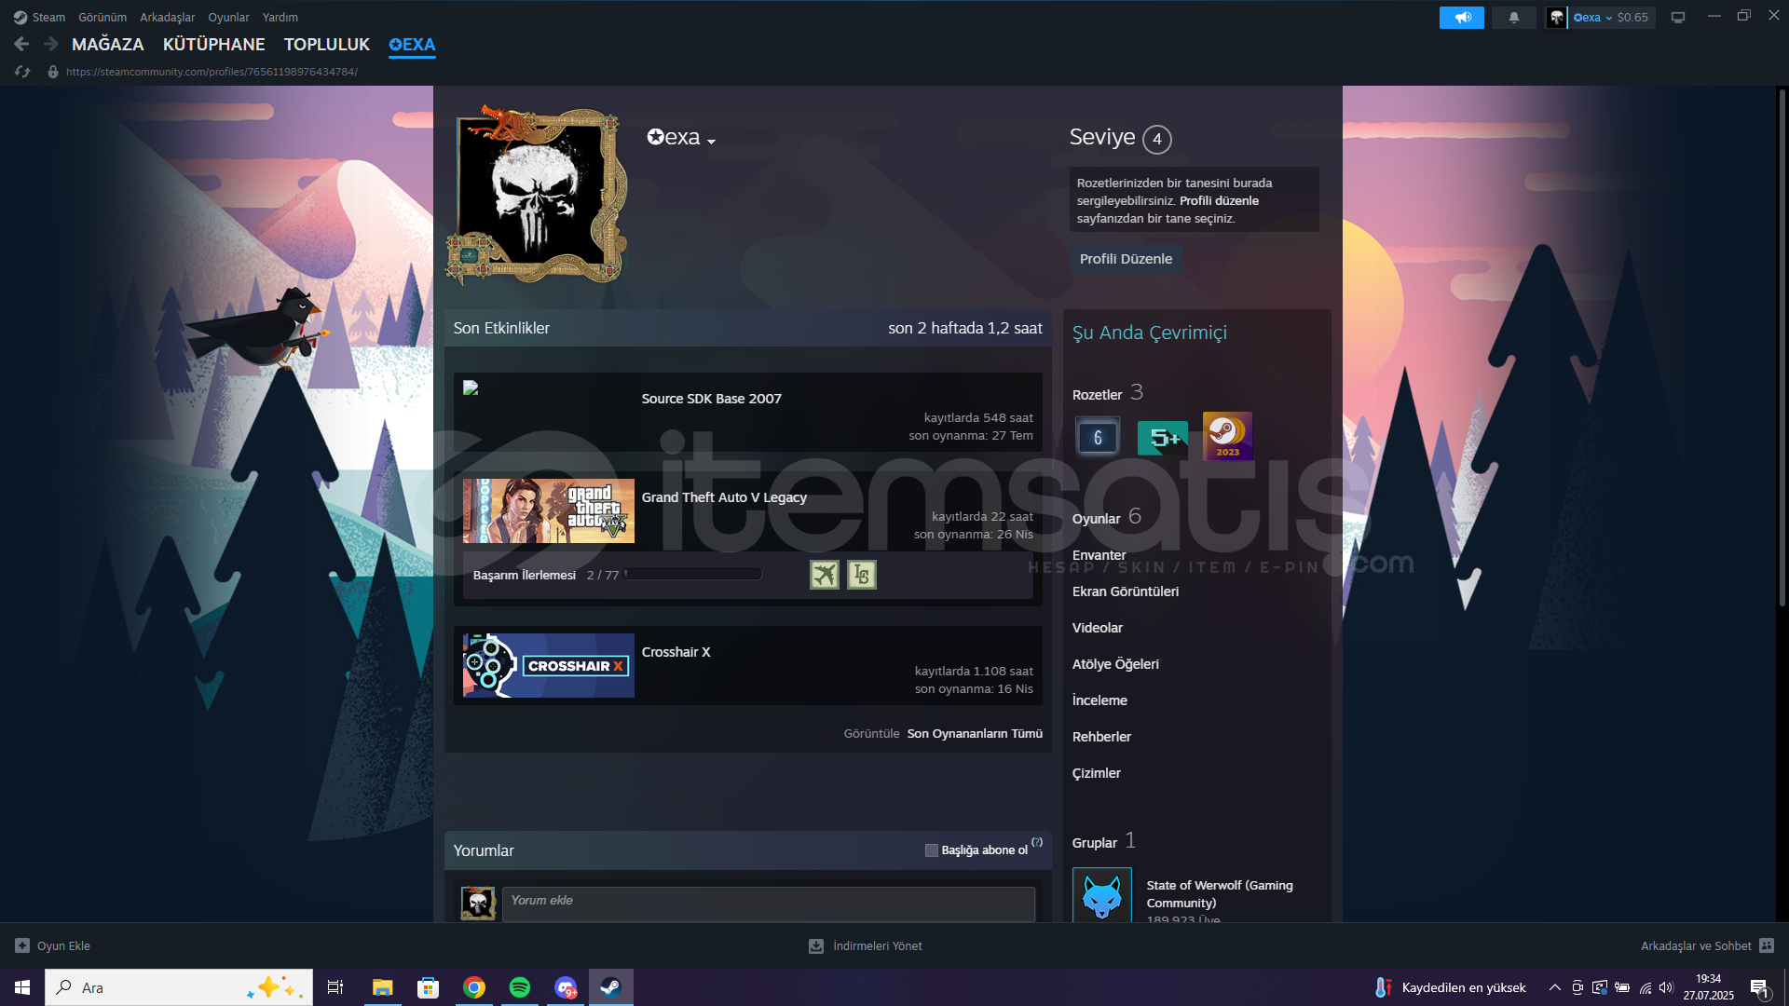The width and height of the screenshot is (1789, 1006).
Task: Open the Windows Start menu
Action: (22, 987)
